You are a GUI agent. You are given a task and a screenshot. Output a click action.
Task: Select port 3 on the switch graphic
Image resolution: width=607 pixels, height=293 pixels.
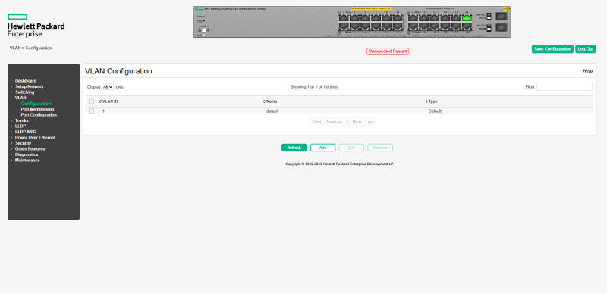pos(354,17)
